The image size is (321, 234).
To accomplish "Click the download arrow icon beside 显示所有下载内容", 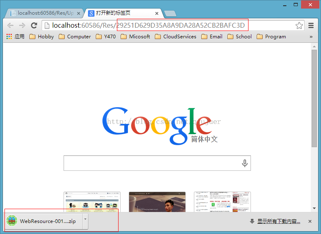I will point(252,221).
